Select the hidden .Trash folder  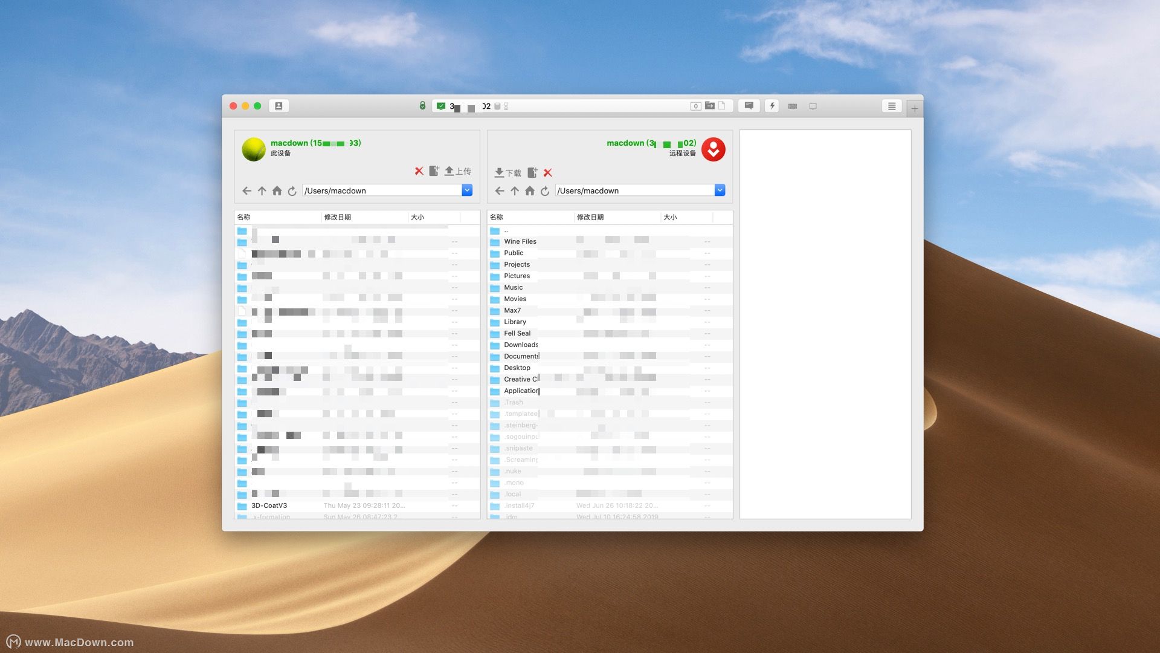coord(610,402)
